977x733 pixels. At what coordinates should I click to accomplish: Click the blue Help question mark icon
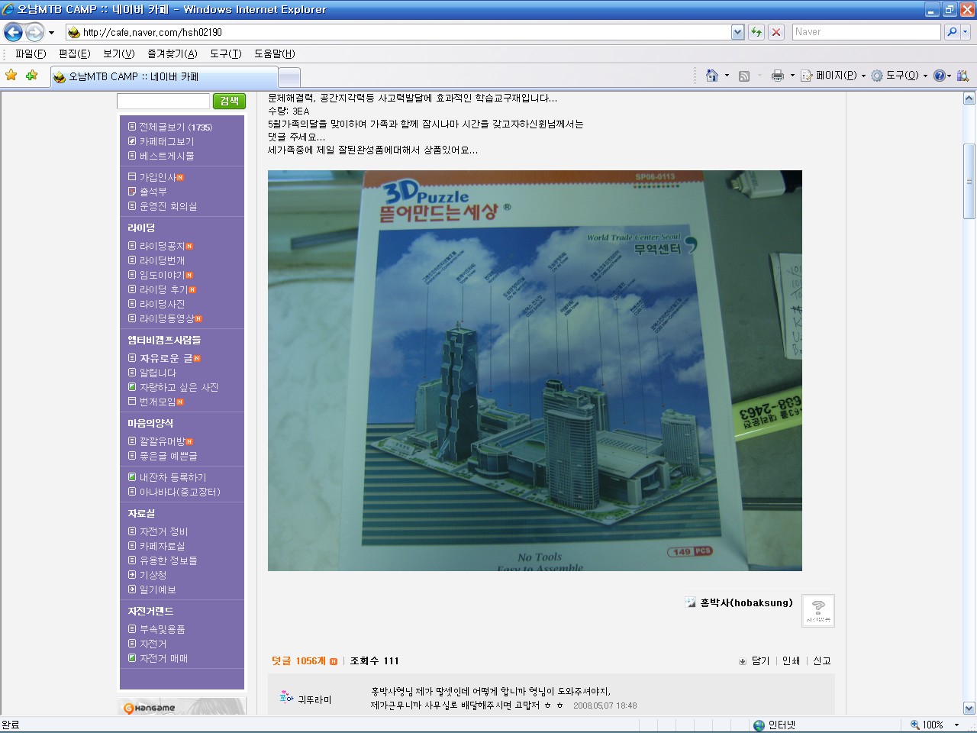coord(939,76)
